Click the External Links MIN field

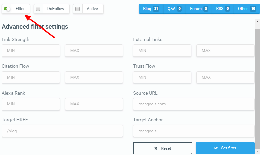point(162,51)
